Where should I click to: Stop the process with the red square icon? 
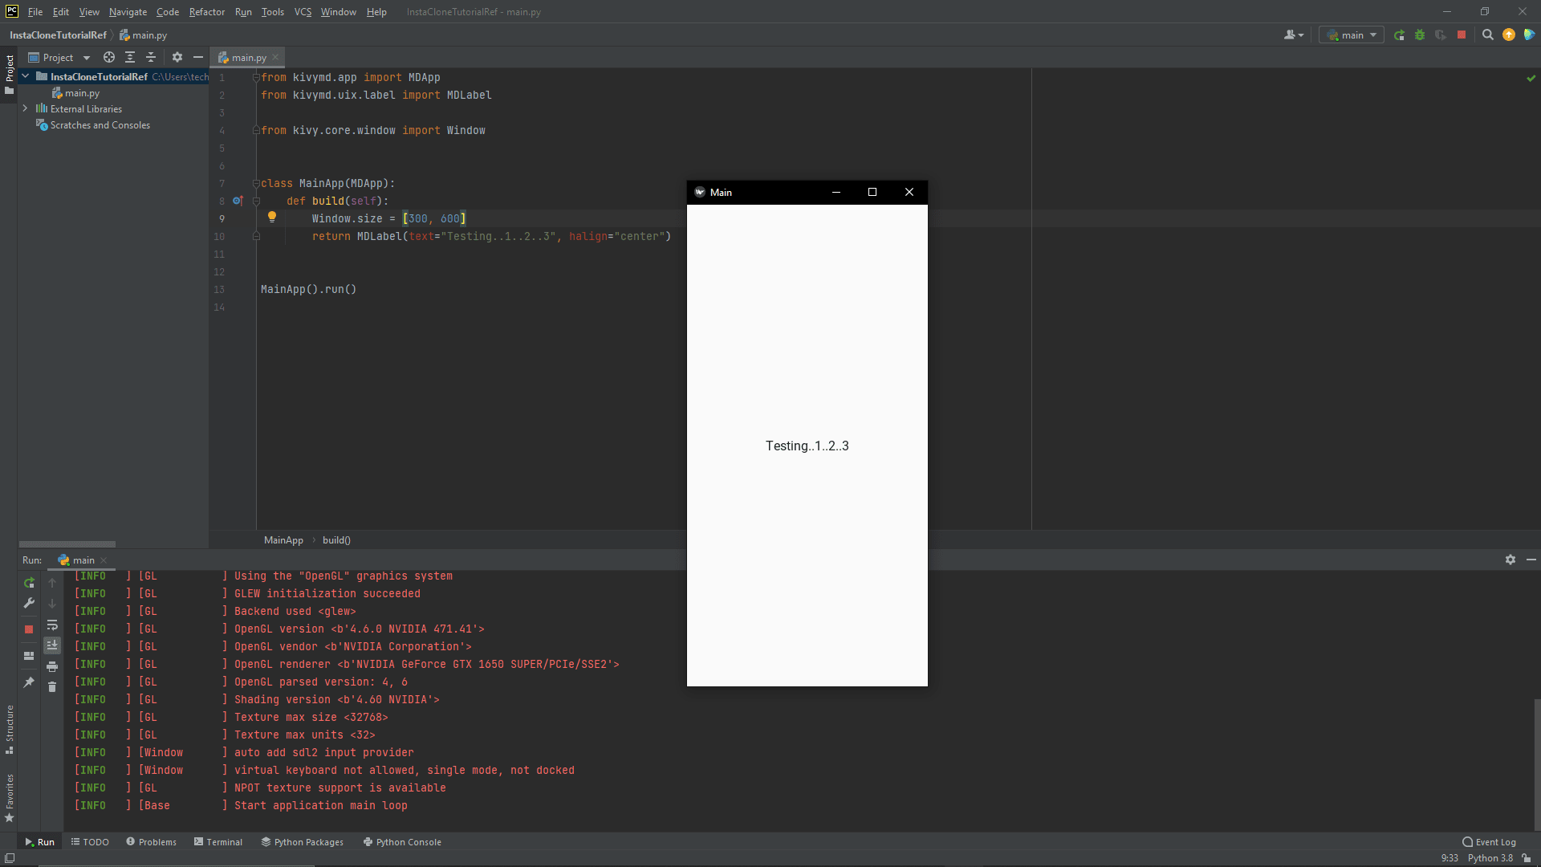coord(29,629)
